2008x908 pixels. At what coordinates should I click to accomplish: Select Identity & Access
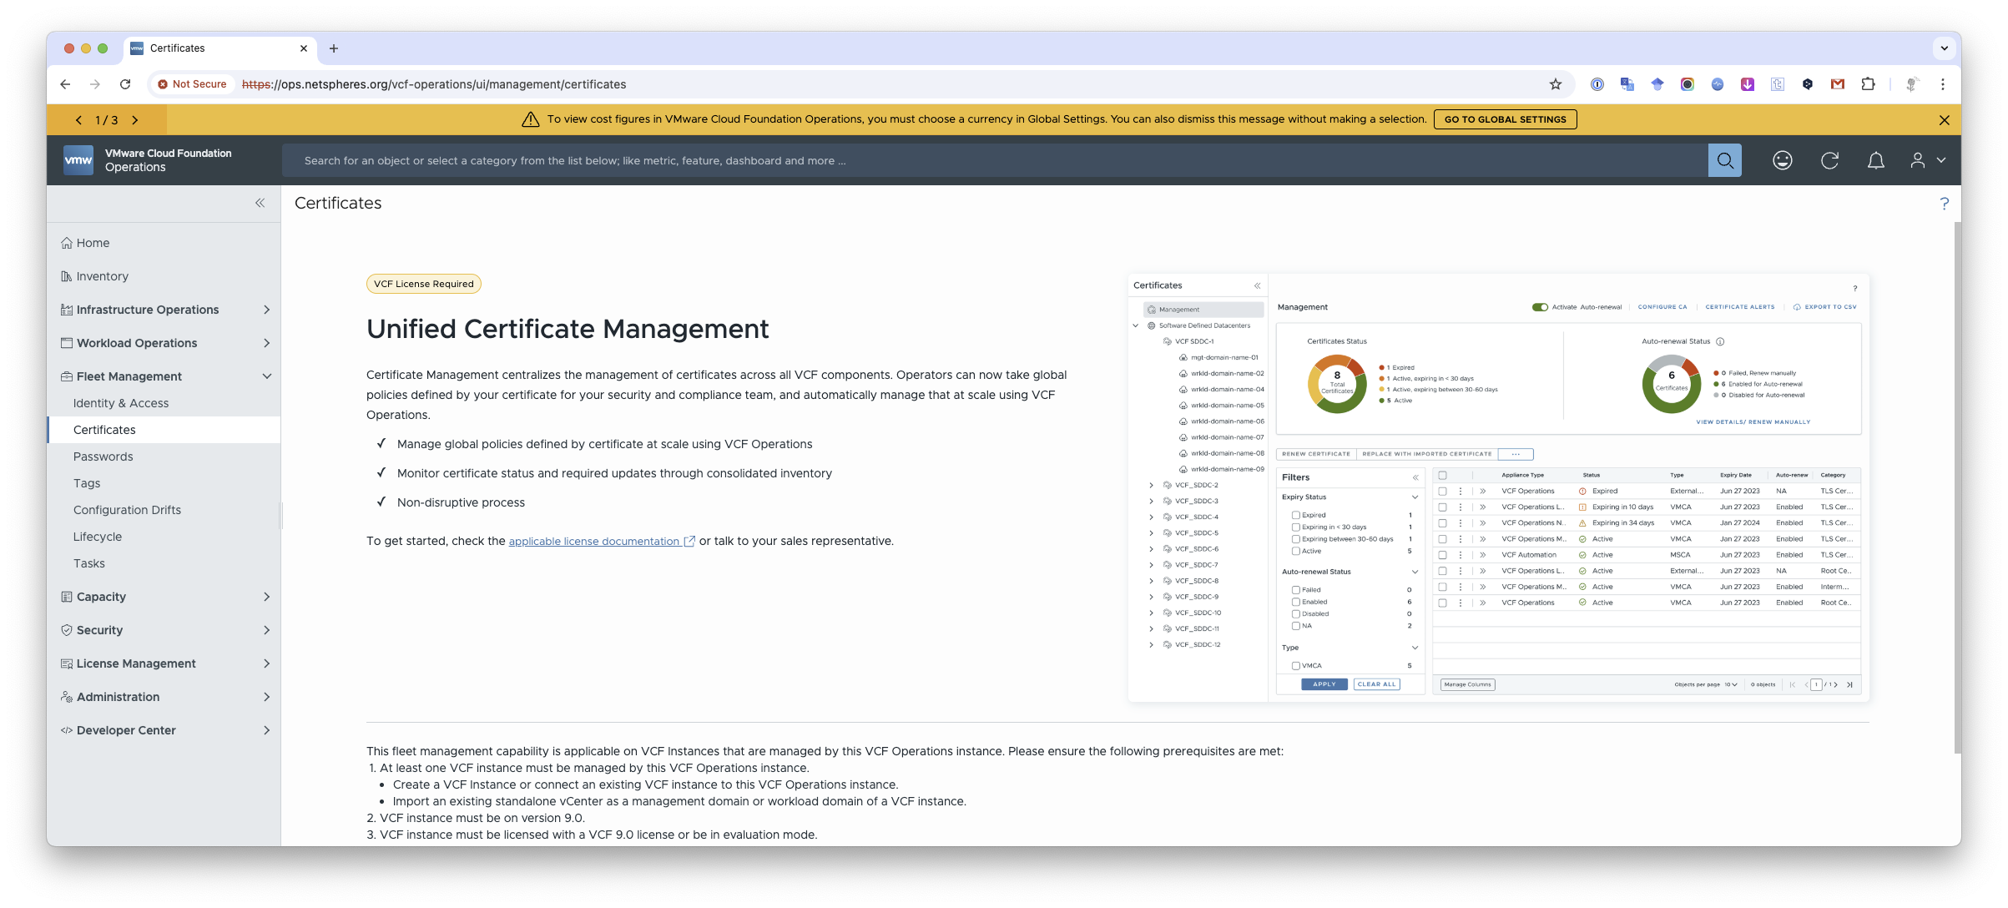click(x=164, y=403)
